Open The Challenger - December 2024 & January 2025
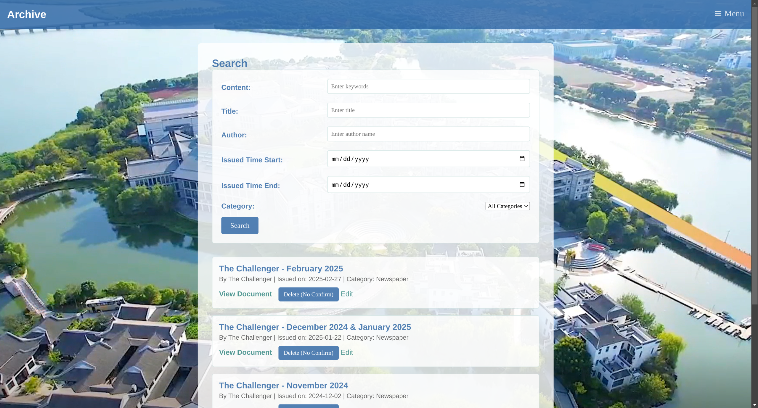Image resolution: width=758 pixels, height=408 pixels. click(x=315, y=327)
